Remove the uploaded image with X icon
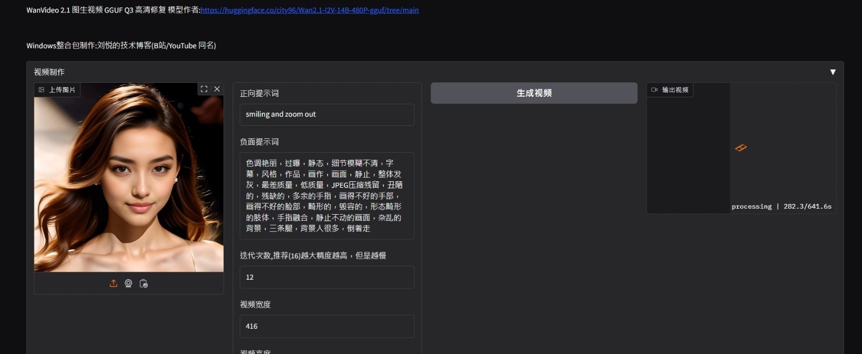 click(x=217, y=89)
